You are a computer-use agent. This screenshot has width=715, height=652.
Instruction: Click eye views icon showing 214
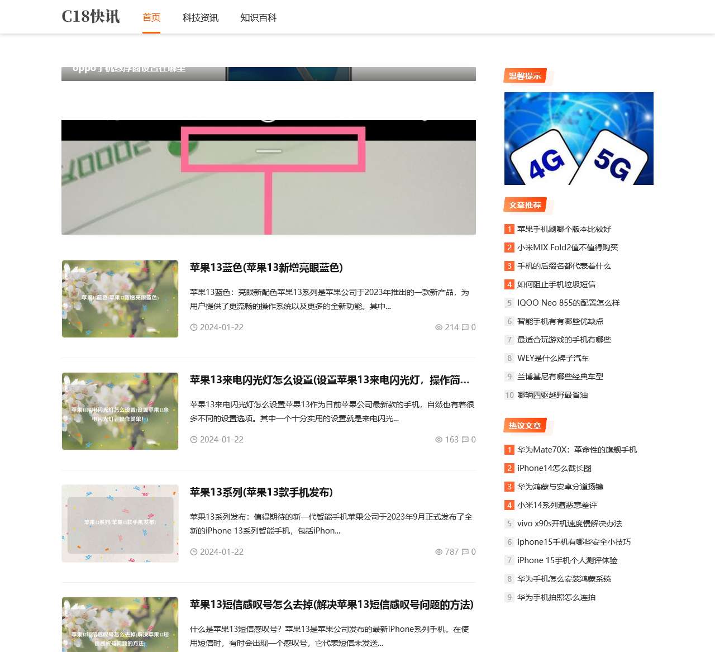438,327
